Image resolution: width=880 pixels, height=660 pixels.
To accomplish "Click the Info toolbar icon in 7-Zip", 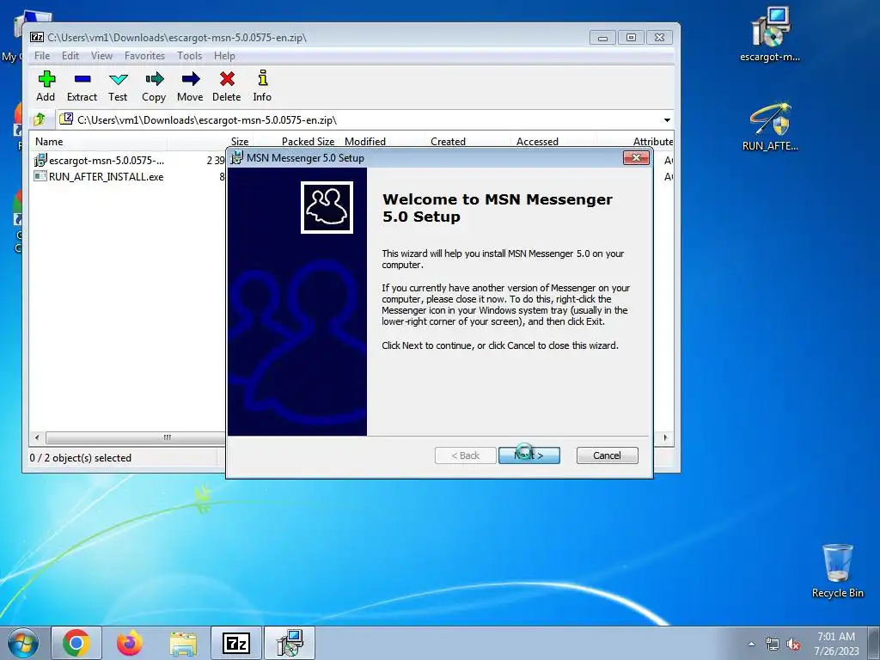I will click(x=262, y=86).
